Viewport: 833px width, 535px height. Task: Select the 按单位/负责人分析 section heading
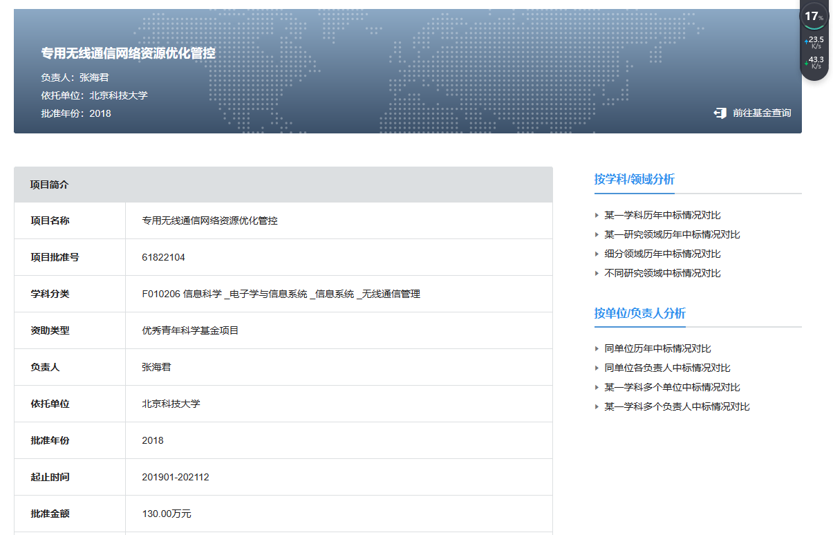pos(639,313)
